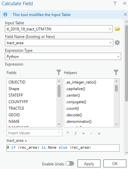Click the blue info icon in the banner
This screenshot has width=128, height=169.
point(5,14)
